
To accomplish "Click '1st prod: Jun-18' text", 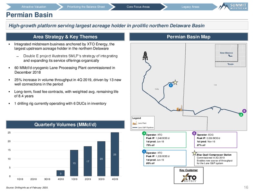I will (155, 142).
